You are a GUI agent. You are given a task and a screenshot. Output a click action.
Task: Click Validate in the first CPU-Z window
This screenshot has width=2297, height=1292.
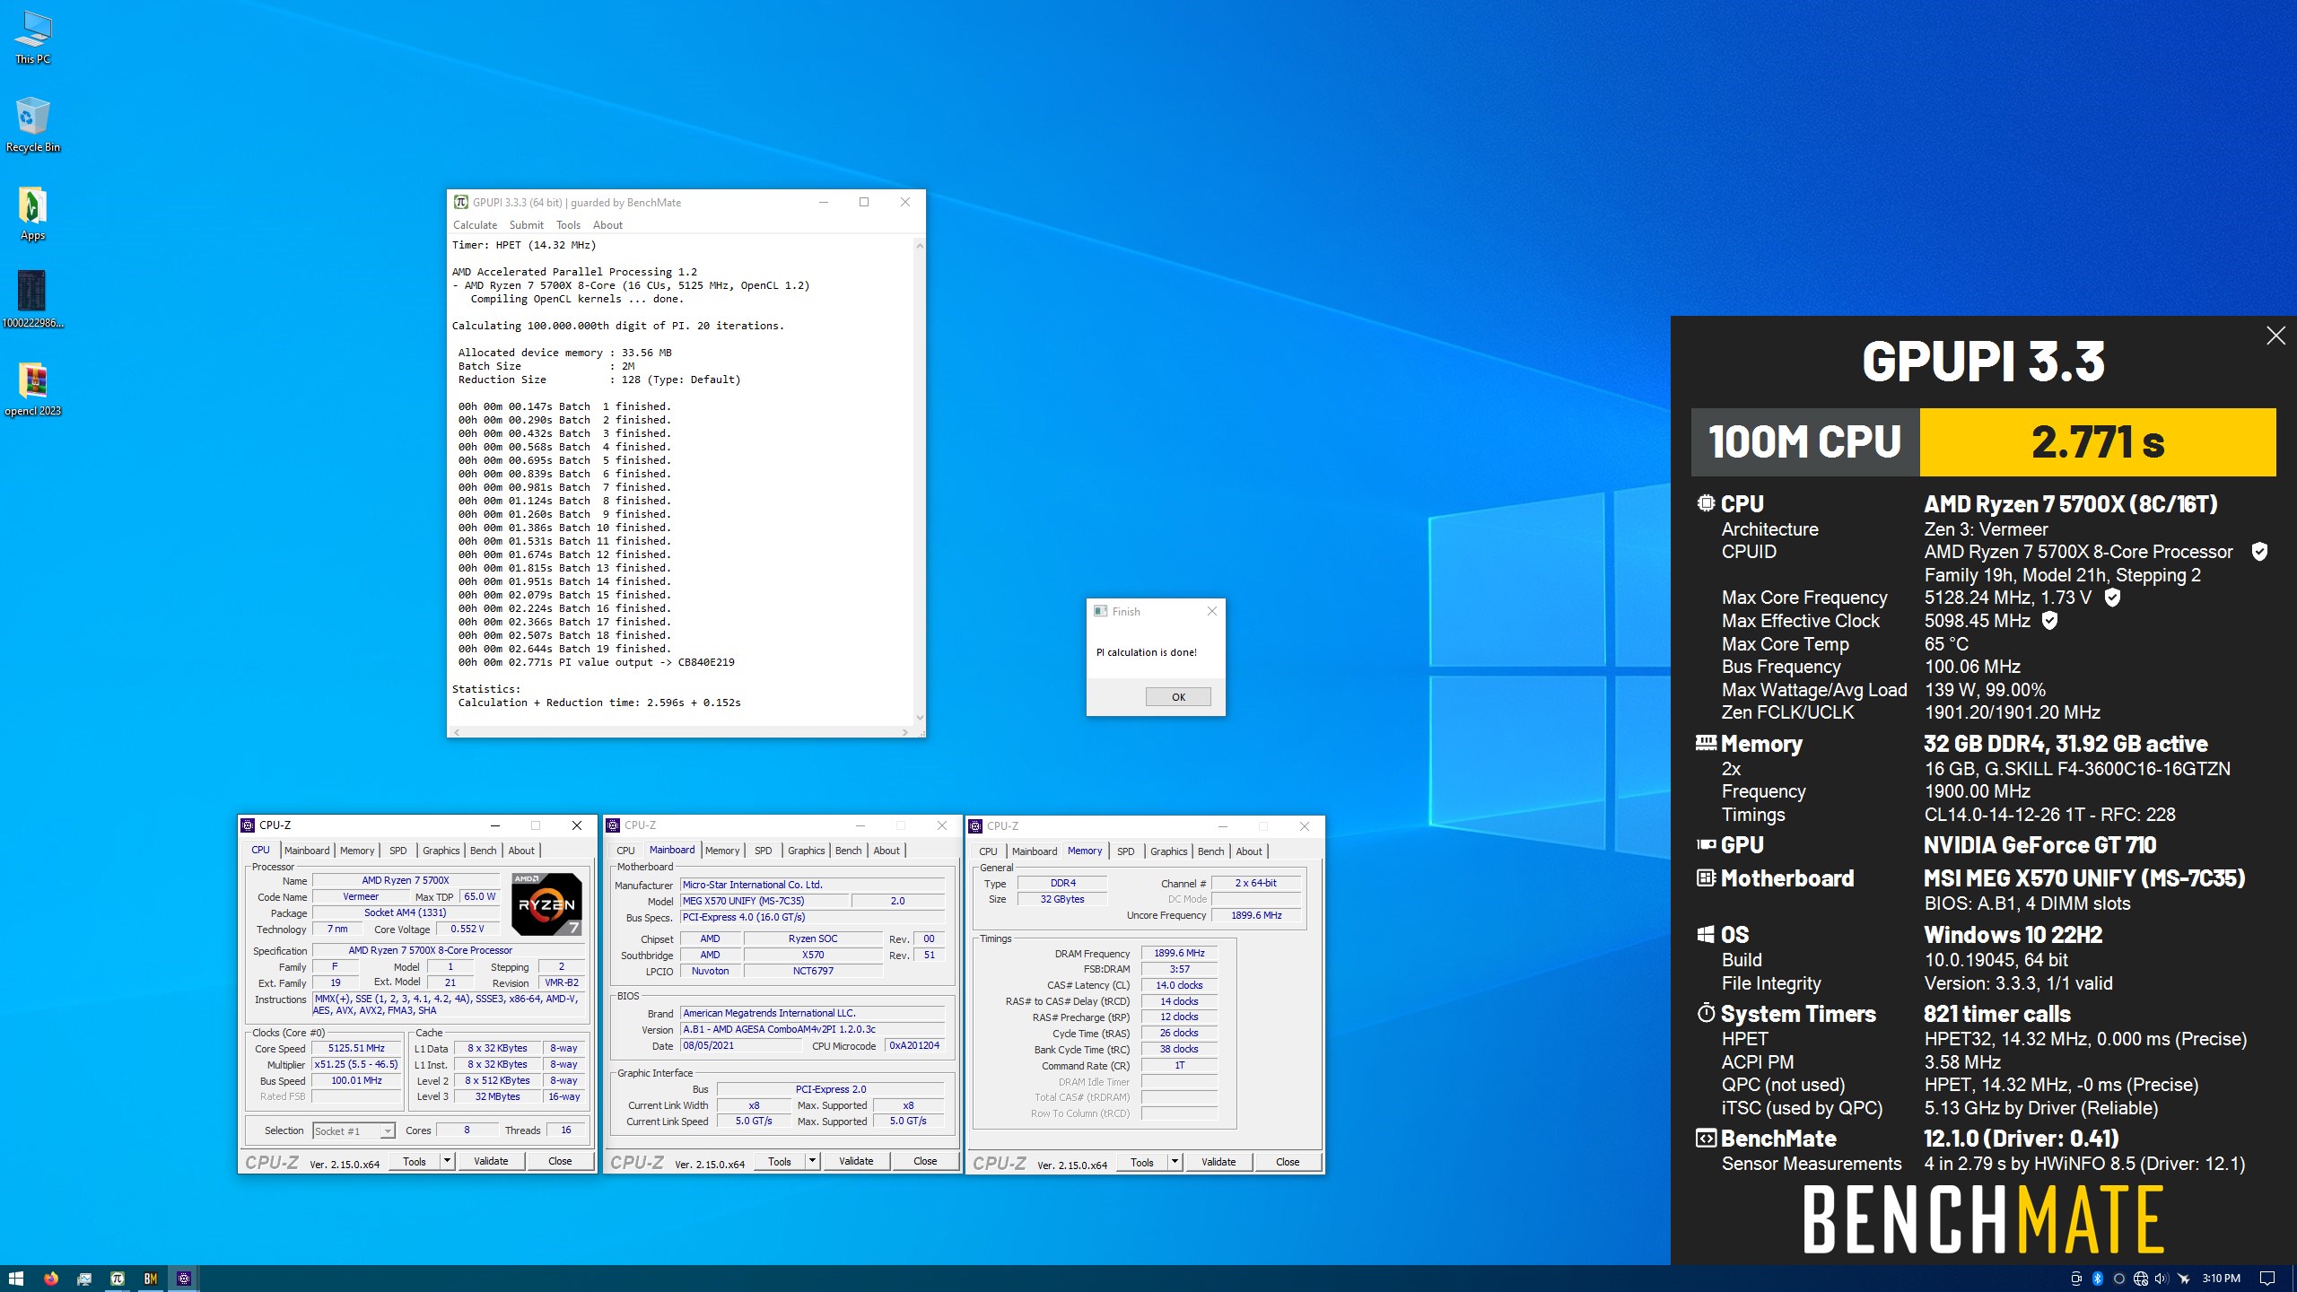(491, 1161)
